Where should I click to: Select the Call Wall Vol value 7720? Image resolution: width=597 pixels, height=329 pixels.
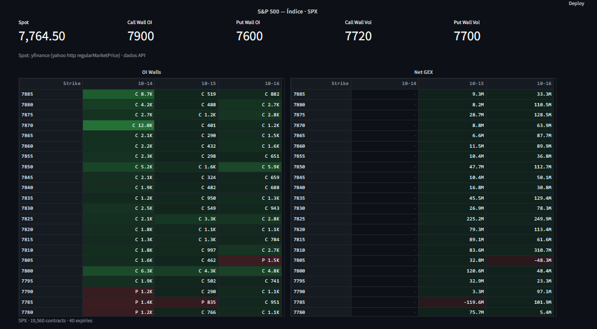358,36
